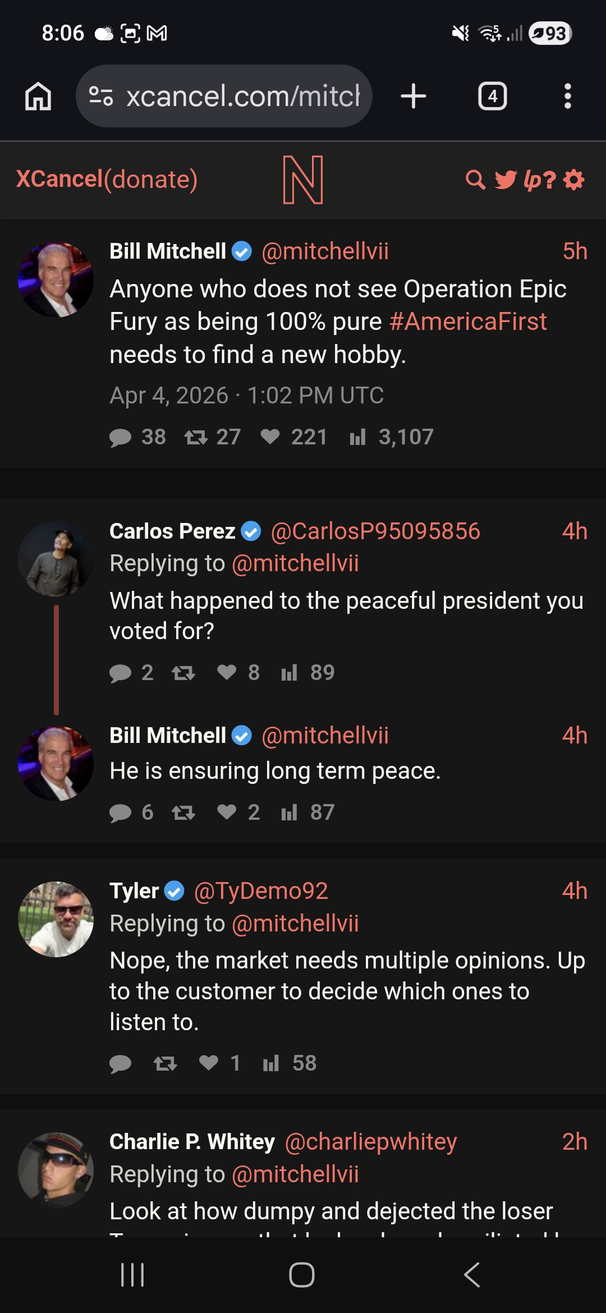Open Bill Mitchell's profile picture on main tweet

tap(56, 279)
